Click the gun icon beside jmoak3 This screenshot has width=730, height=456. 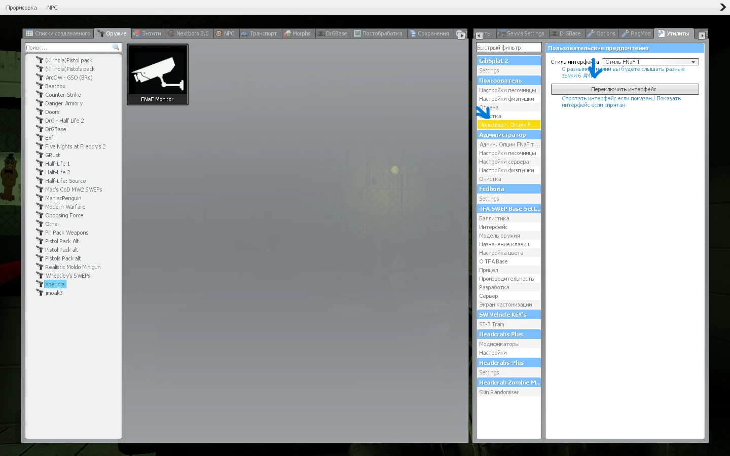point(40,293)
